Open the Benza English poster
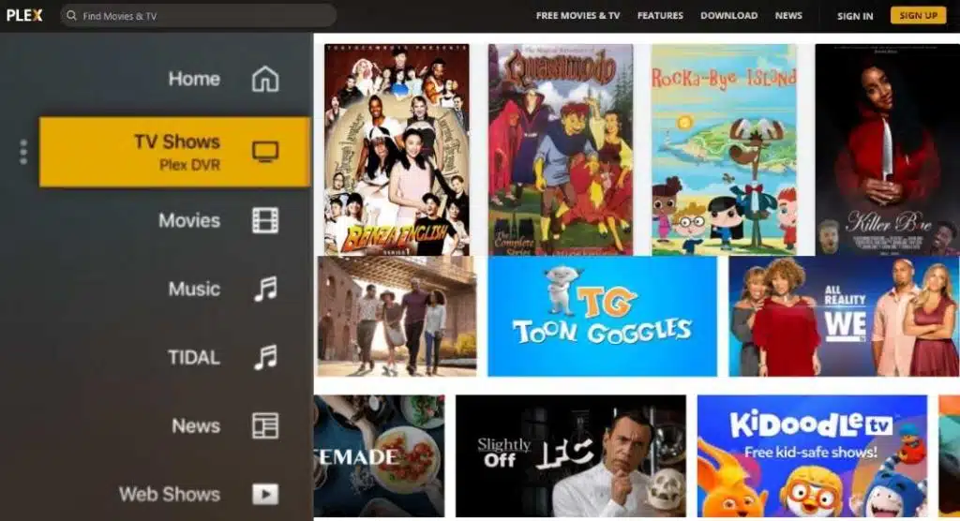The width and height of the screenshot is (960, 521). click(x=397, y=149)
